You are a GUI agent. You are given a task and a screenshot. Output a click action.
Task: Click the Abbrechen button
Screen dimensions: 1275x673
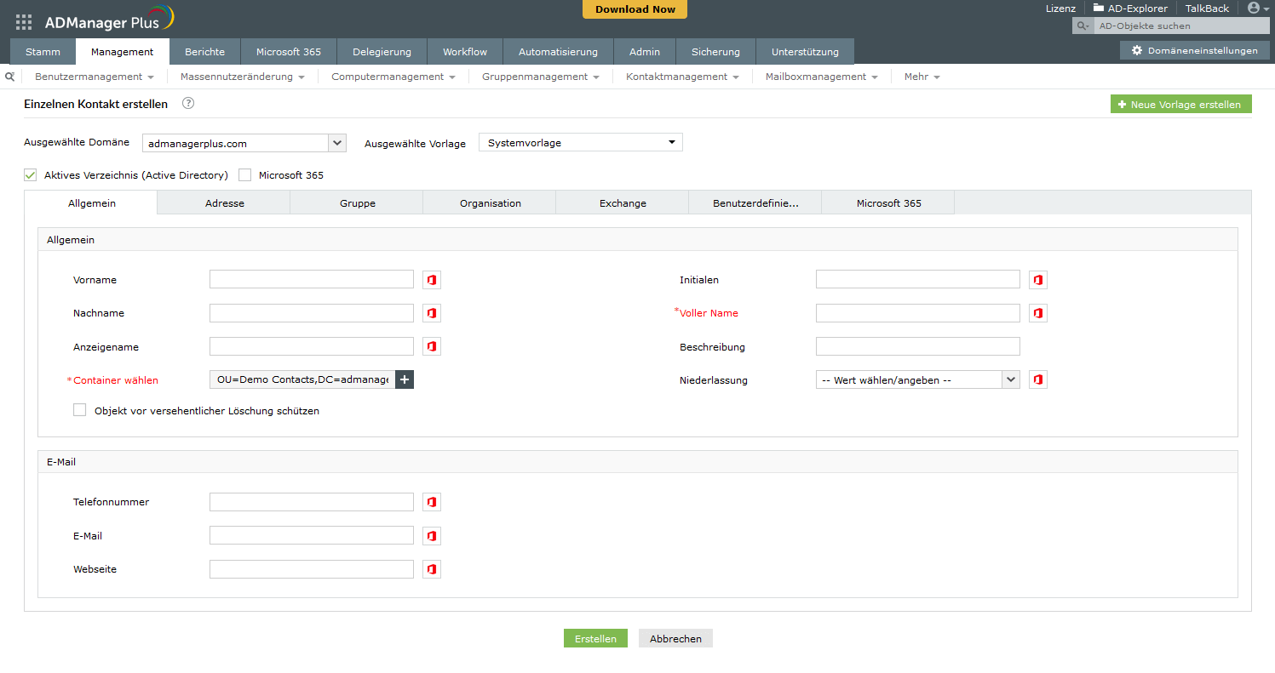[675, 638]
